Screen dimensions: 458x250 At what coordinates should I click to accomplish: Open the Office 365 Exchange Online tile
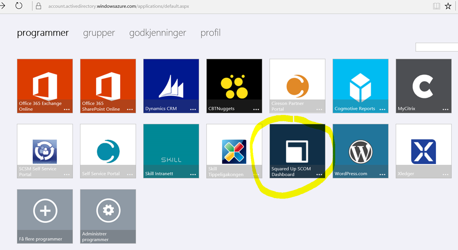click(45, 86)
